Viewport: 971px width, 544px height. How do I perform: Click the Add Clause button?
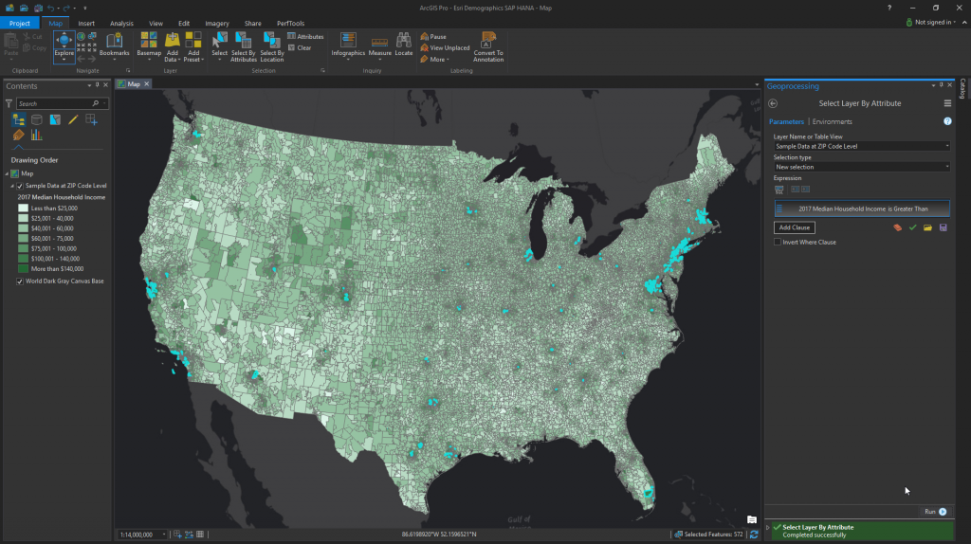tap(794, 227)
